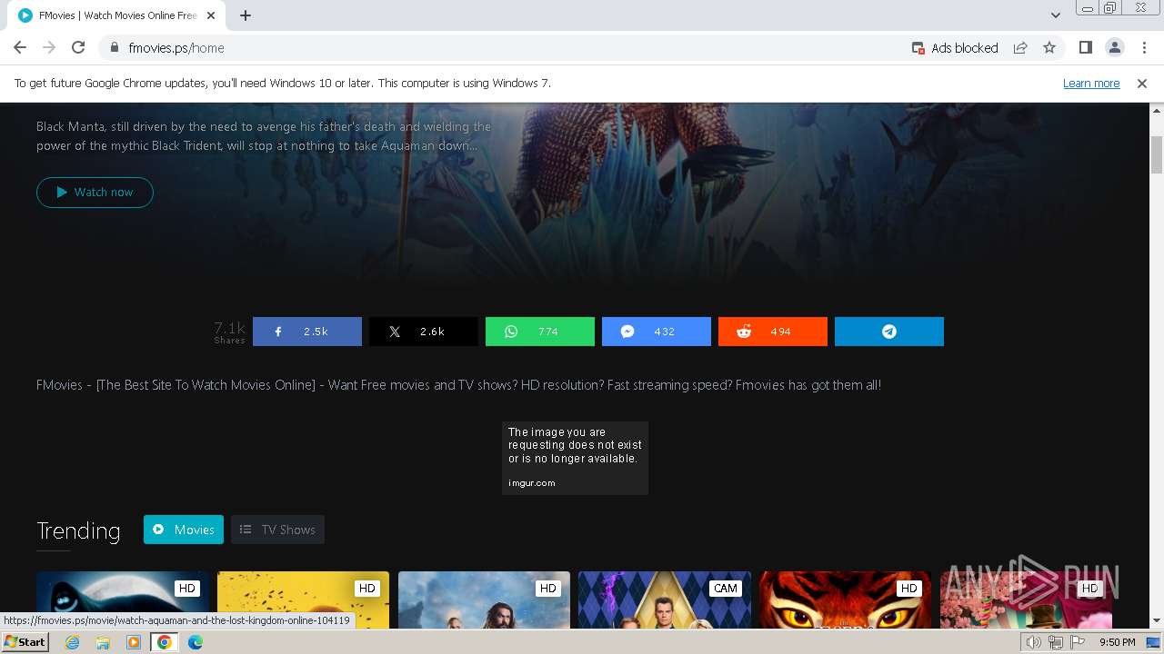
Task: Open the tiger face movie poster
Action: pos(846,599)
